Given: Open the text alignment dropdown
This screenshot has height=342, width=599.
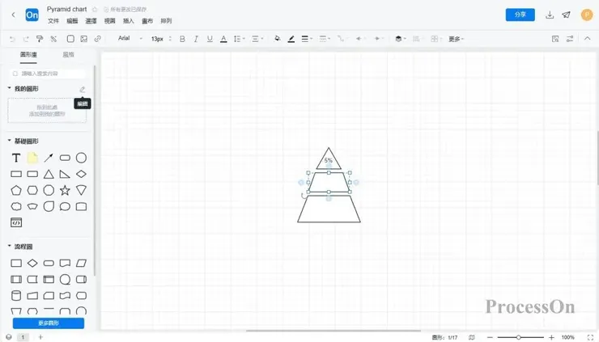Looking at the screenshot, I should 257,39.
